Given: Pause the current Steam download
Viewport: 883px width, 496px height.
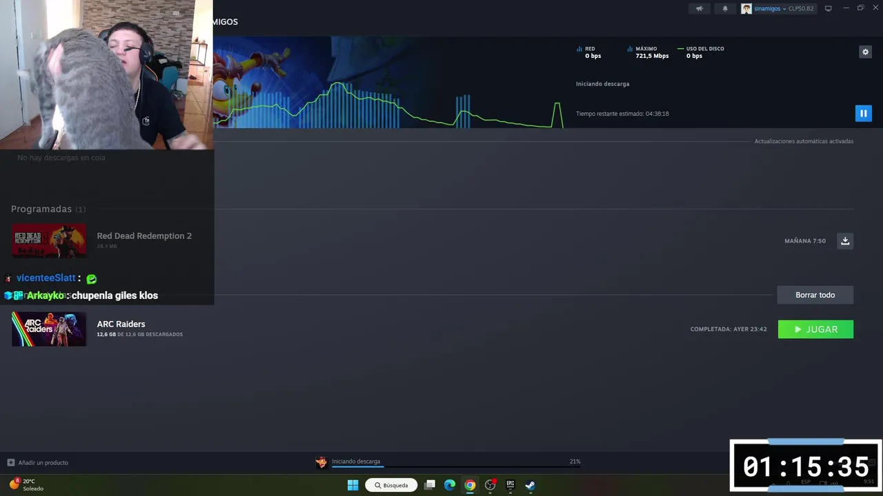Looking at the screenshot, I should tap(863, 114).
